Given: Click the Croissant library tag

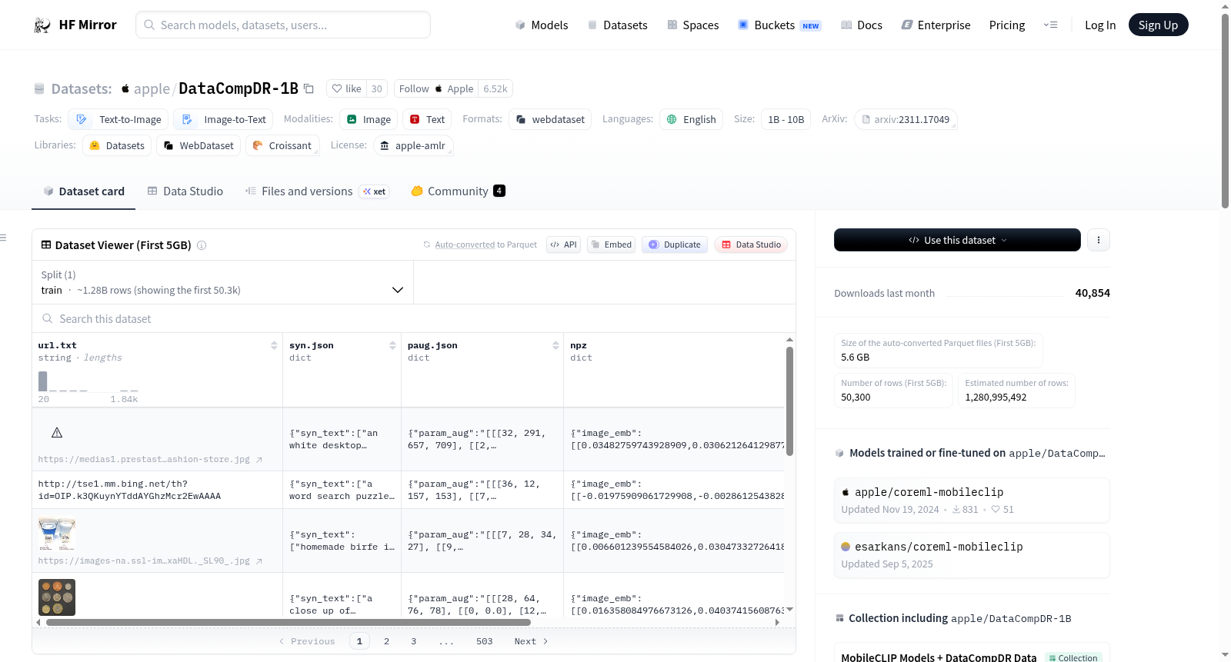Looking at the screenshot, I should pos(282,146).
